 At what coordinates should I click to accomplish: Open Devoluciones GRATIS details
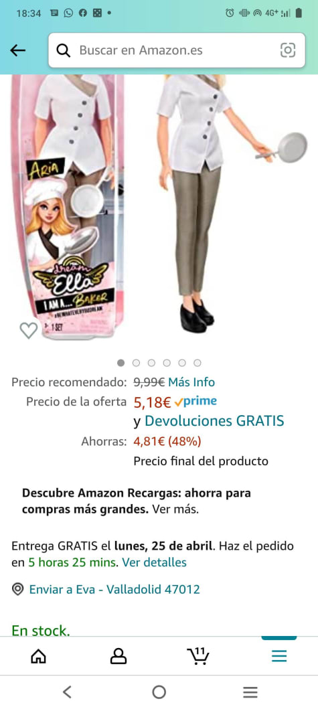tap(214, 421)
